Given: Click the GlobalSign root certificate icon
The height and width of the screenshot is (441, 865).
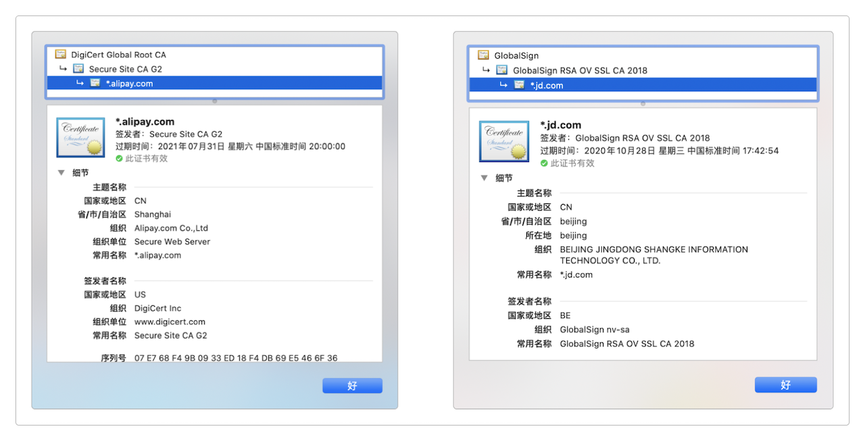Looking at the screenshot, I should tap(483, 55).
